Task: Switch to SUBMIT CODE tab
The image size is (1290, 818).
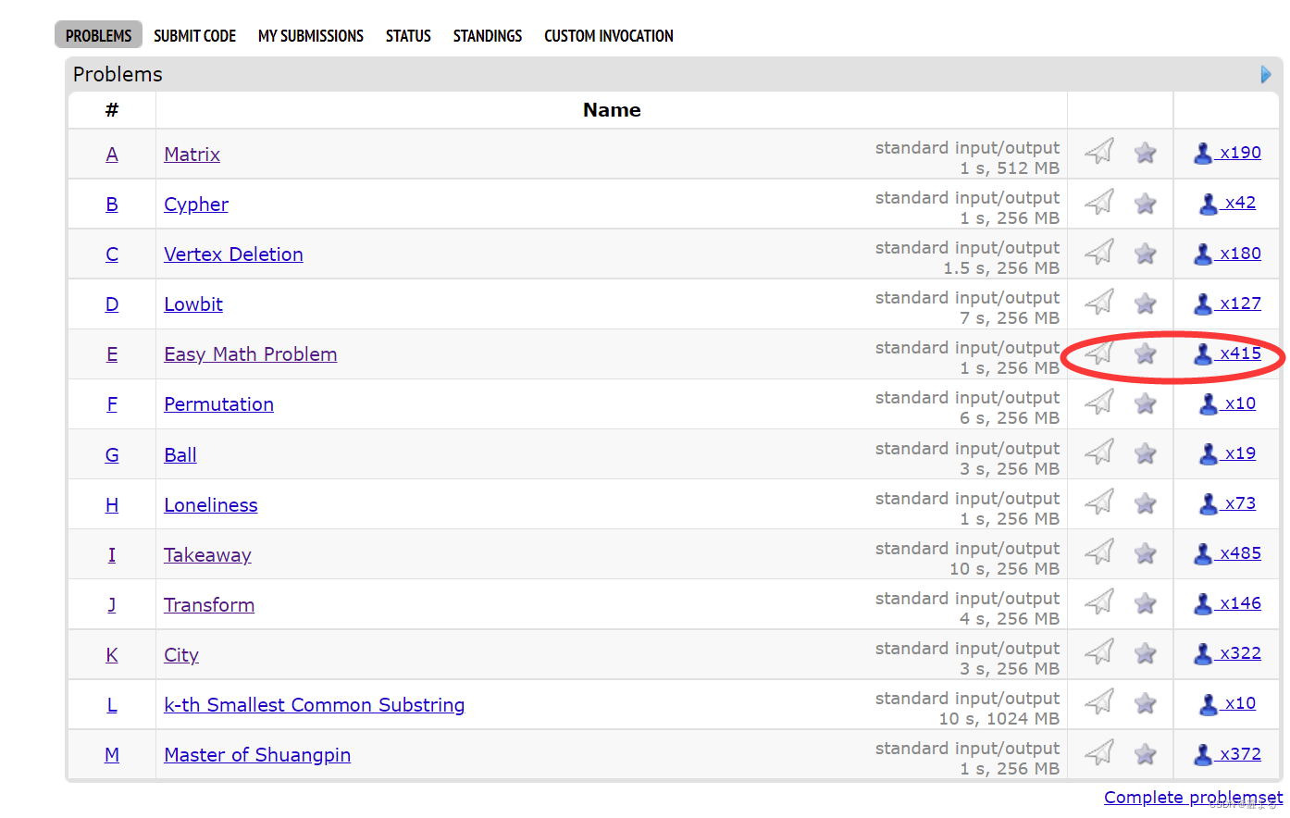Action: pos(194,35)
